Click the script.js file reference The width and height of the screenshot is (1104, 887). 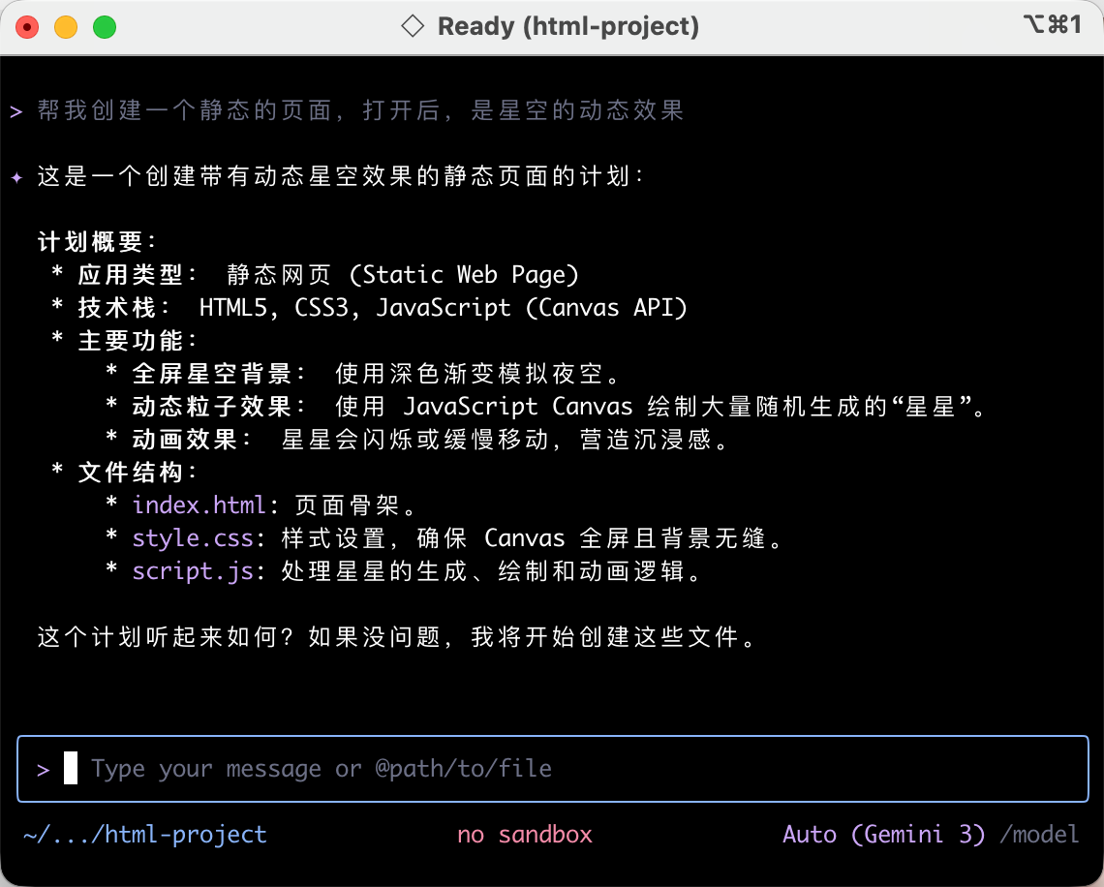pos(192,571)
